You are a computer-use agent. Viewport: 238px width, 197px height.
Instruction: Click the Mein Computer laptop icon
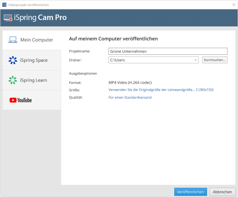coord(13,40)
